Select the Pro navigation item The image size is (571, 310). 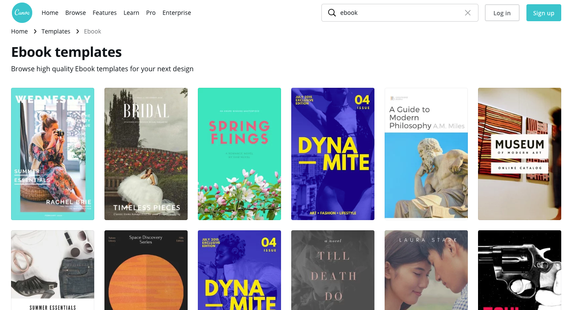click(151, 13)
